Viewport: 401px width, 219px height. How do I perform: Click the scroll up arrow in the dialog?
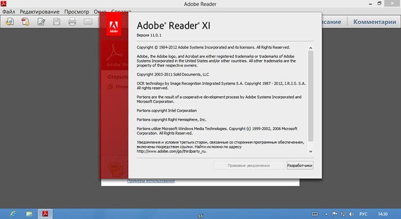pyautogui.click(x=311, y=48)
